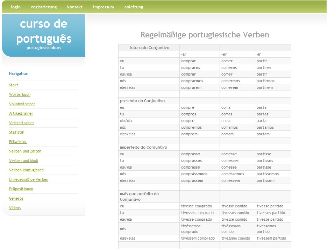328x249 pixels.
Task: Open the login page in top menu
Action: [16, 7]
